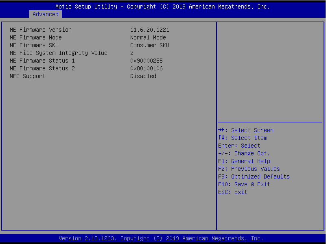The image size is (326, 244).
Task: Click the ME Firmware Version label
Action: [x=41, y=30]
